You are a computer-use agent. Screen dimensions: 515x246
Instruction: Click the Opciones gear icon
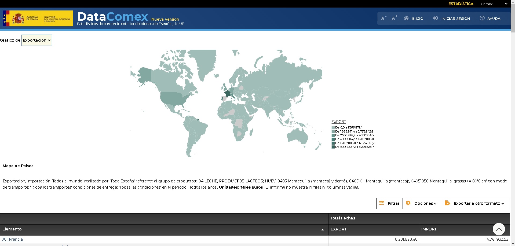[408, 203]
